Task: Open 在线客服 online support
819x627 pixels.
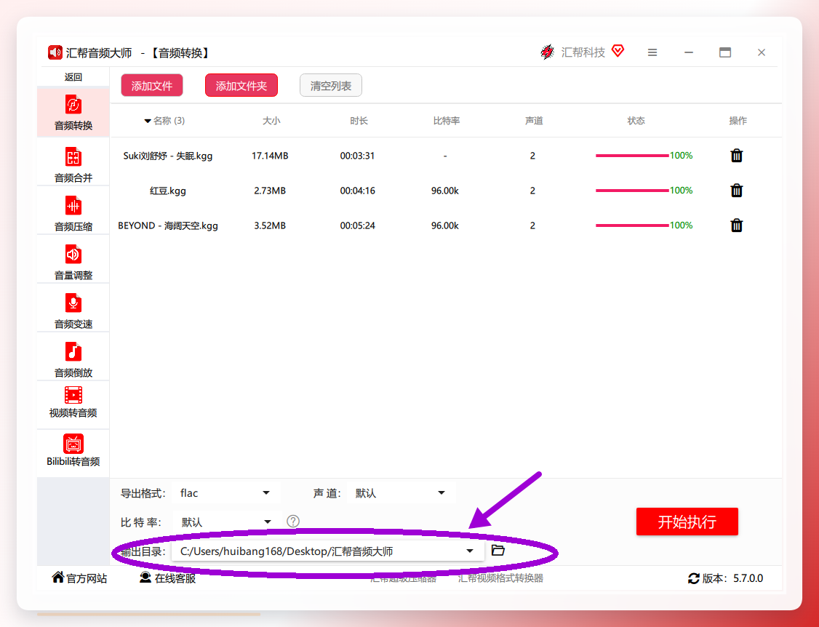Action: (x=168, y=578)
